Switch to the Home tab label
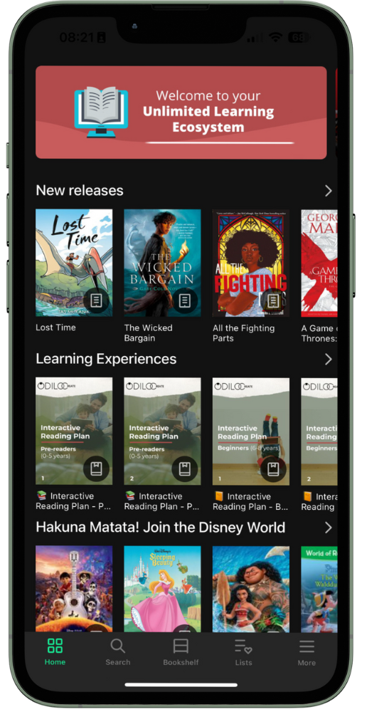Image resolution: width=367 pixels, height=712 pixels. (x=55, y=662)
